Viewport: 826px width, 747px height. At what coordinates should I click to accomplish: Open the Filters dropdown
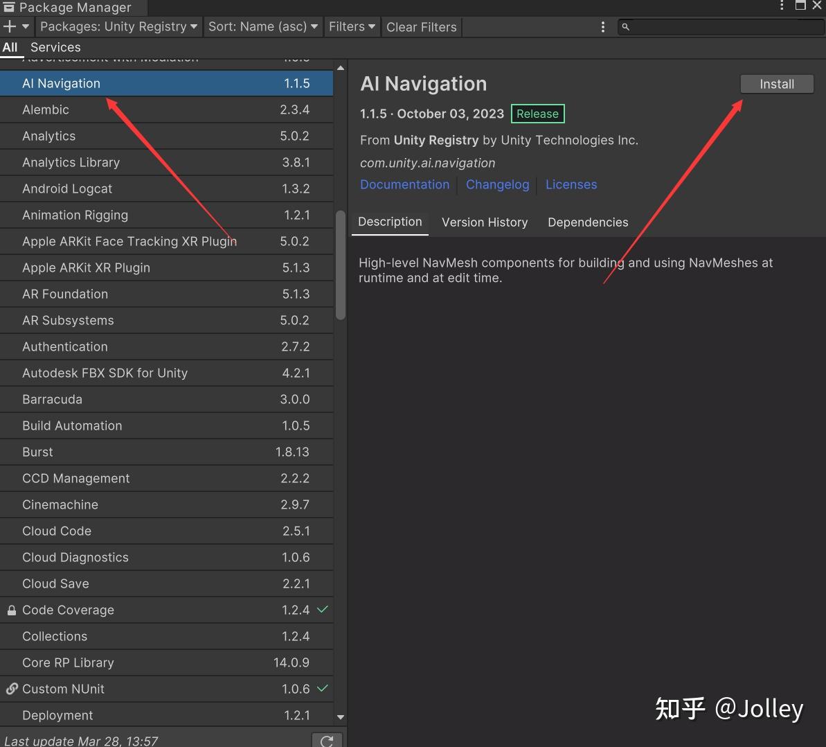tap(352, 26)
